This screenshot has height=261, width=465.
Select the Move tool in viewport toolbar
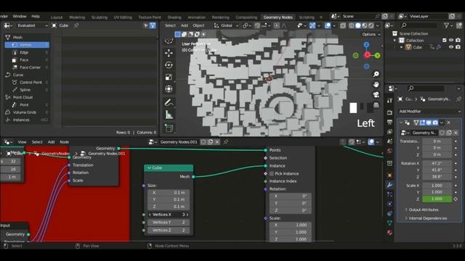click(x=169, y=53)
